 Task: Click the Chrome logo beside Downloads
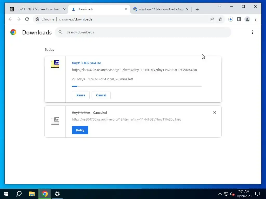point(13,32)
